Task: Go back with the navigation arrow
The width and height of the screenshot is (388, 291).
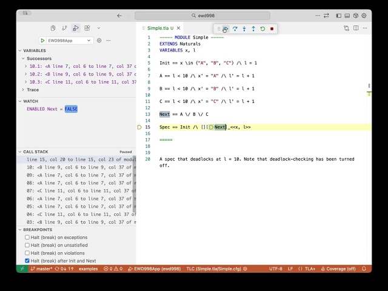Action: 119,16
